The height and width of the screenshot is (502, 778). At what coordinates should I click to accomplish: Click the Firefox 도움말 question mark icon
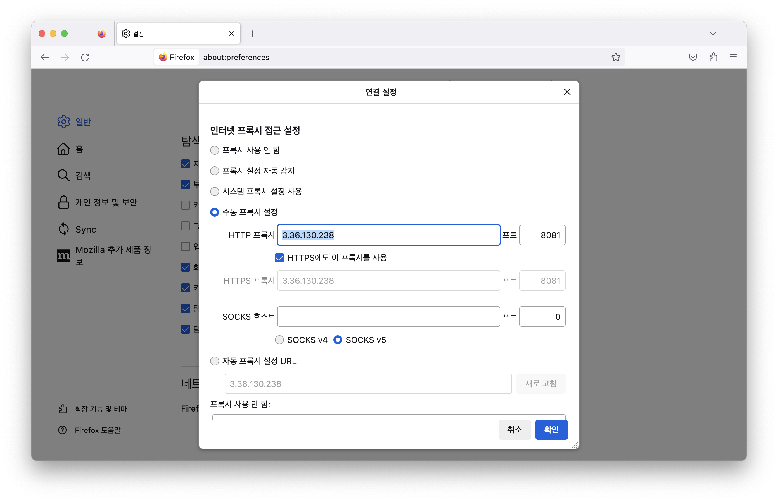(x=62, y=430)
